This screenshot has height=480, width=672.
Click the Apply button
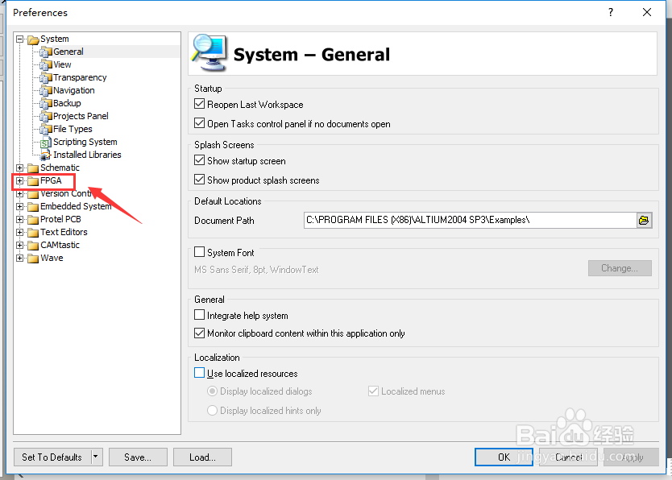631,457
